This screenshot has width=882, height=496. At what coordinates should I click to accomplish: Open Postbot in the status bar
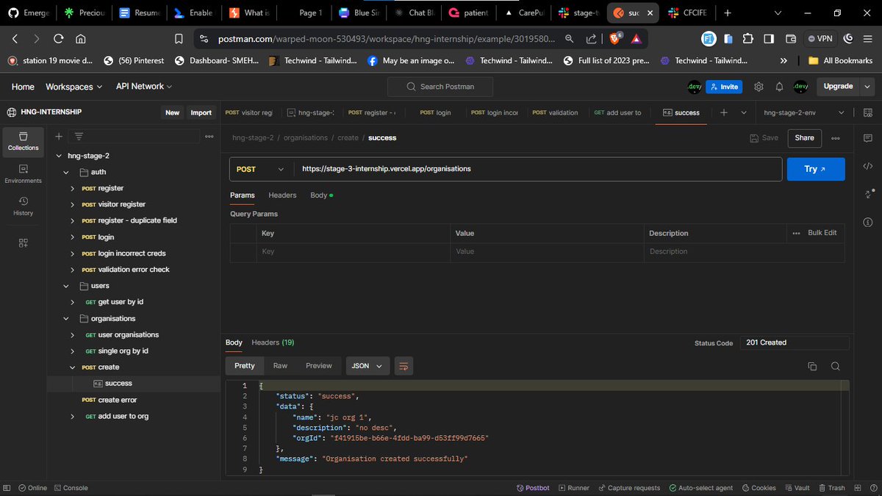(x=533, y=488)
